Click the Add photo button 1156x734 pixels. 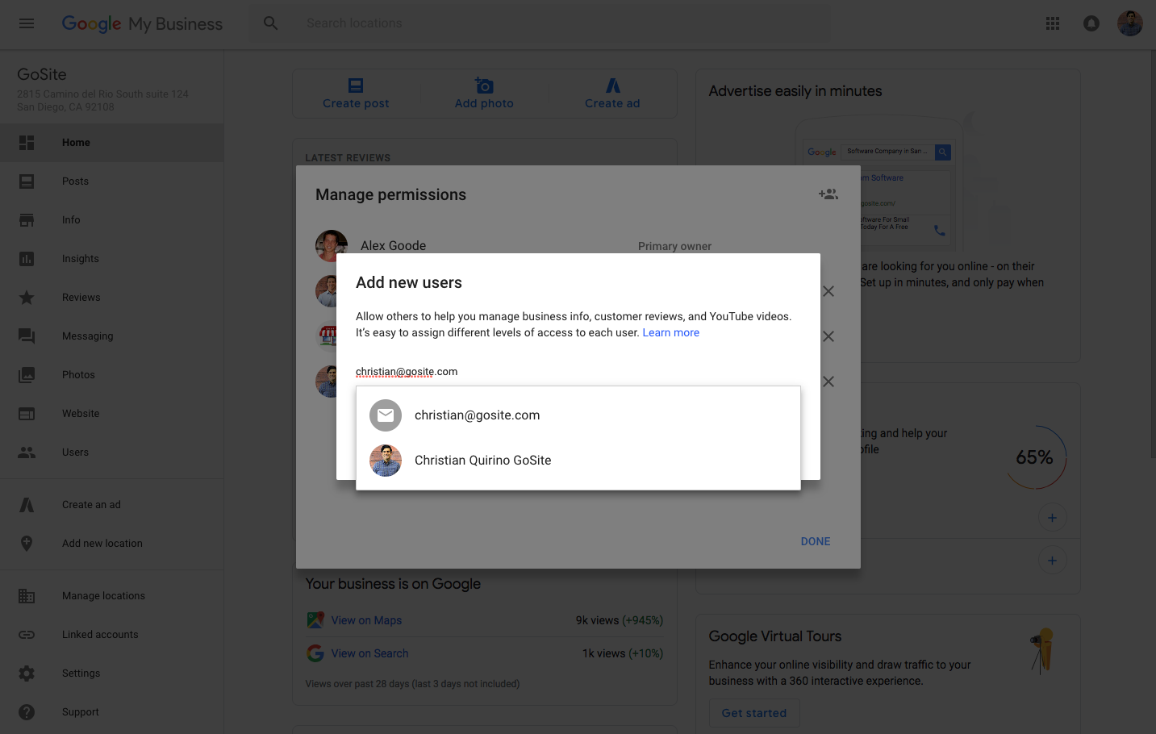[x=484, y=94]
